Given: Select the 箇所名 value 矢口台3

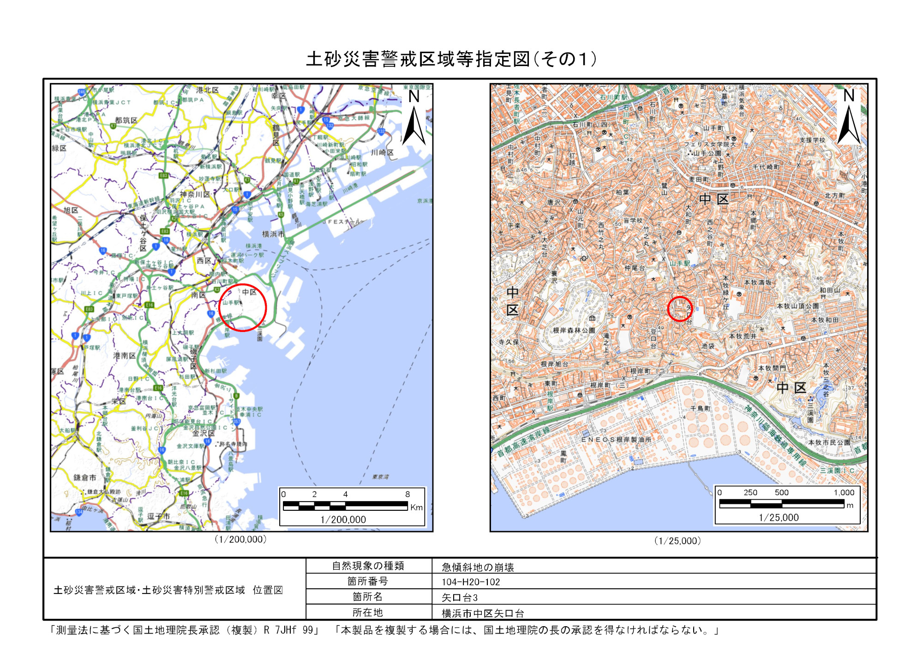Looking at the screenshot, I should [460, 598].
